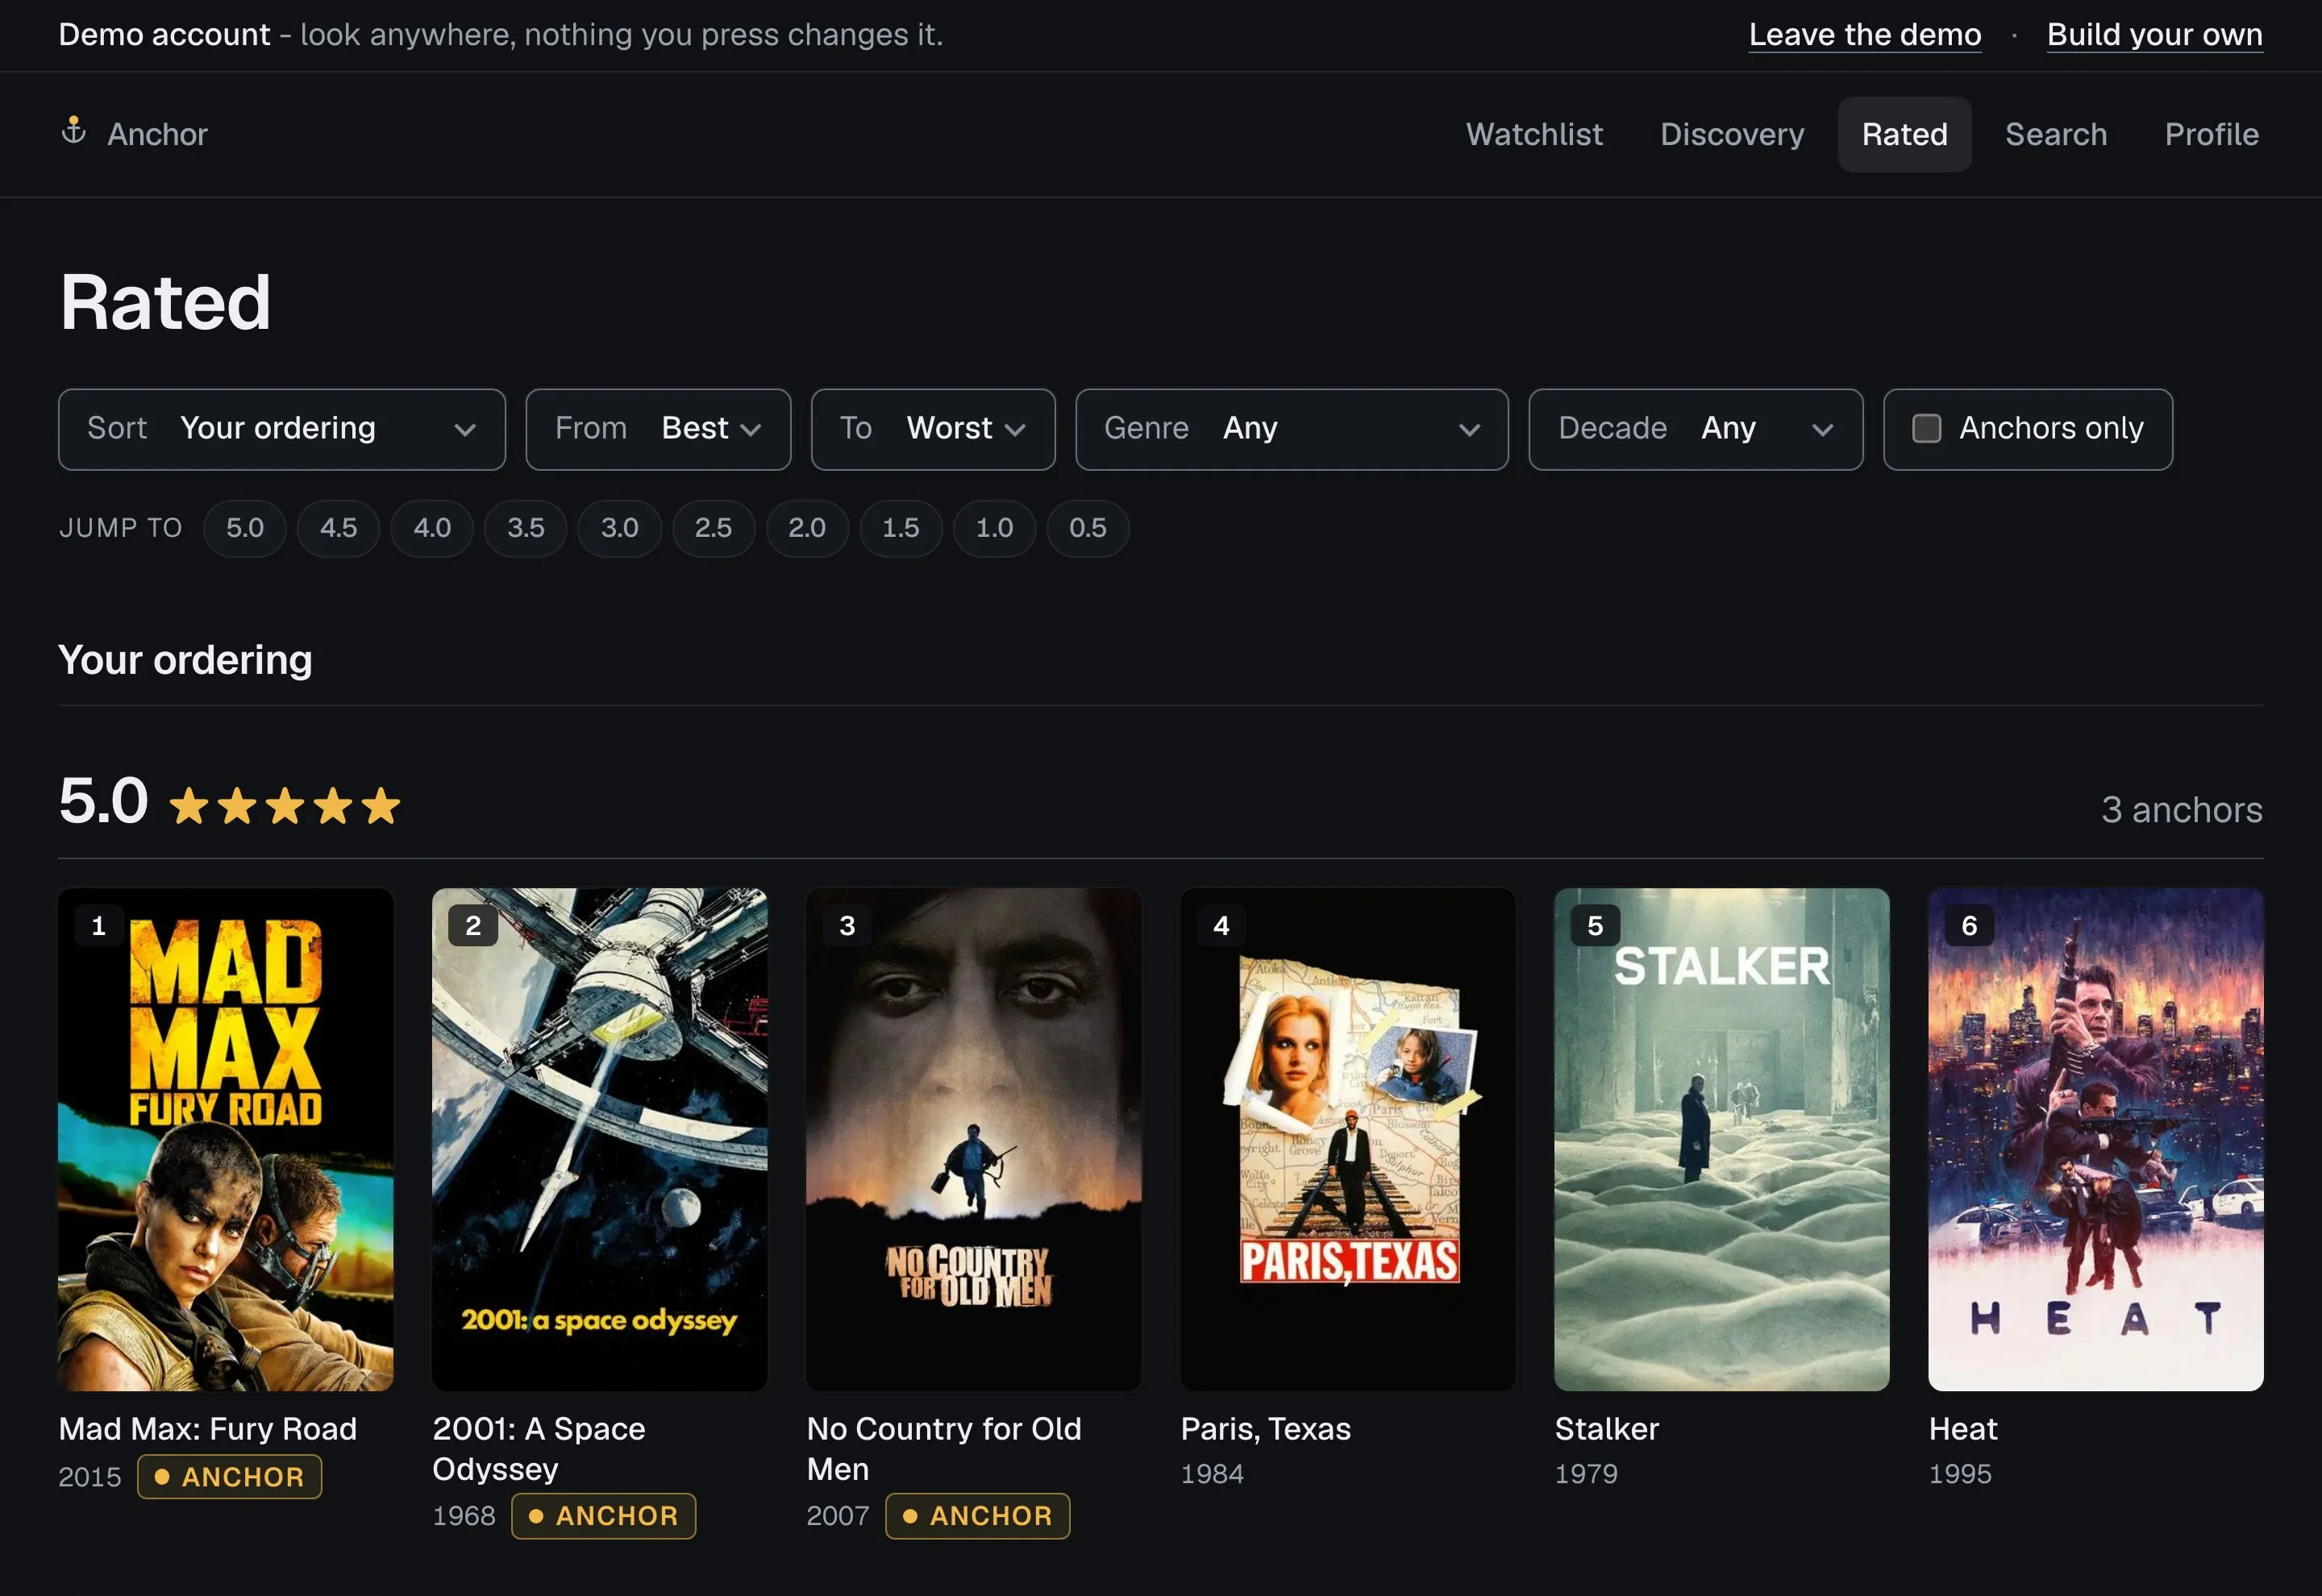Open the Genre filter dropdown

tap(1291, 429)
